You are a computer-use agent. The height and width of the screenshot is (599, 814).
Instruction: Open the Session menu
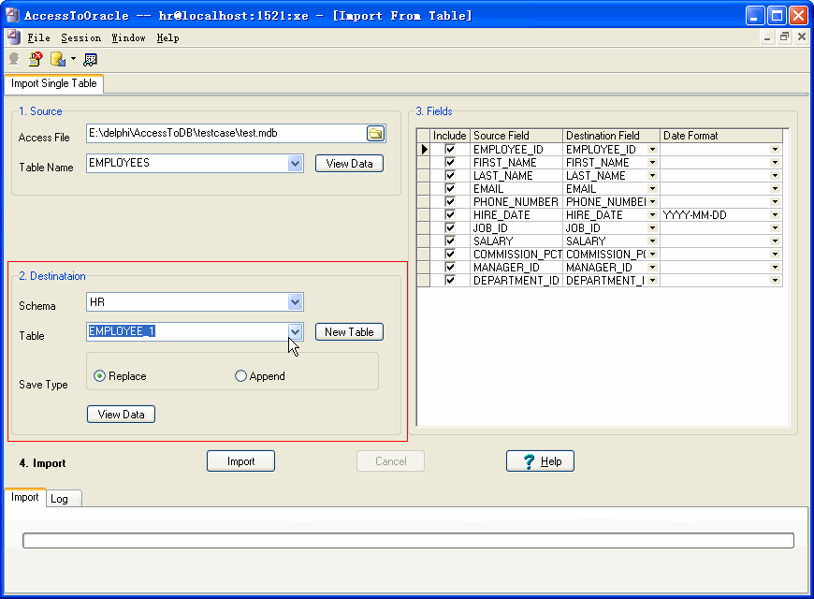tap(81, 38)
